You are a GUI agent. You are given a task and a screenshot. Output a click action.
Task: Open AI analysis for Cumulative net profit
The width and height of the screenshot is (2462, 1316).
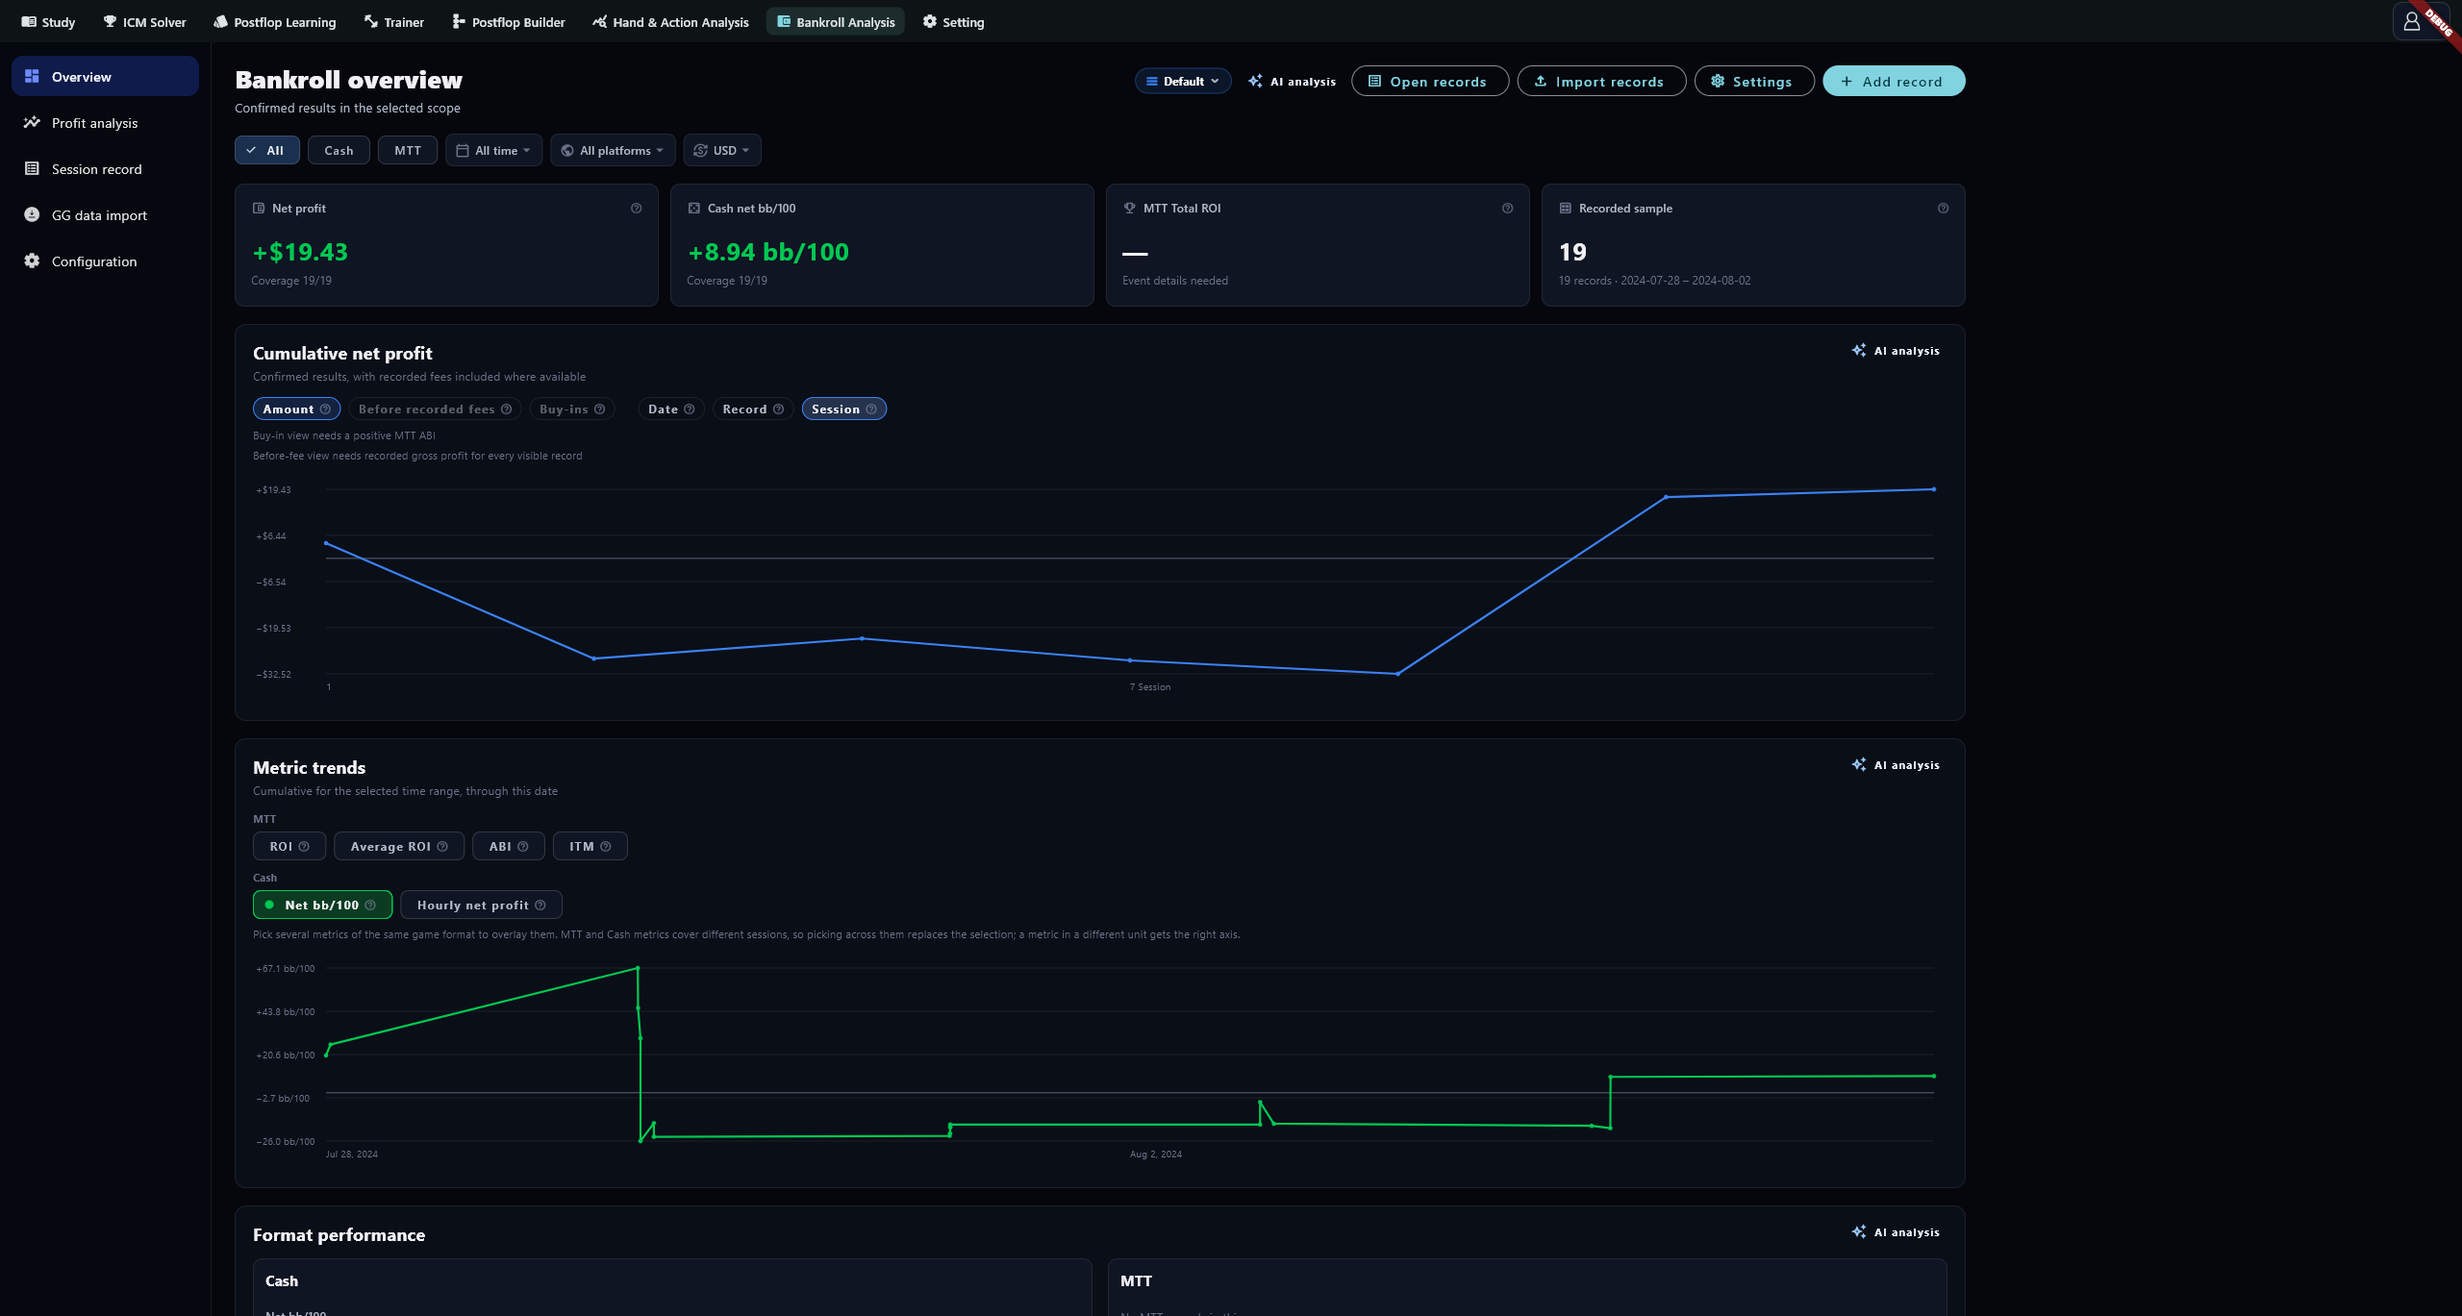[1896, 351]
